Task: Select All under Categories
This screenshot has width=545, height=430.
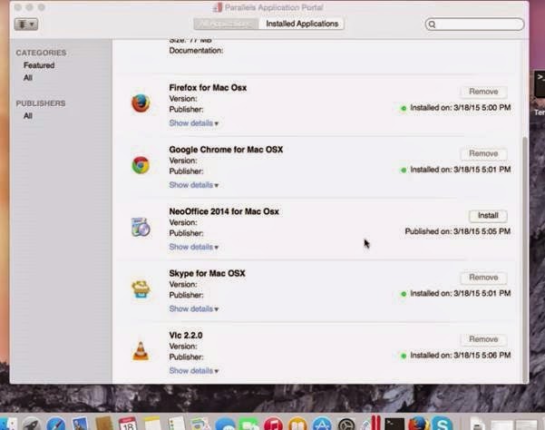Action: [x=28, y=78]
